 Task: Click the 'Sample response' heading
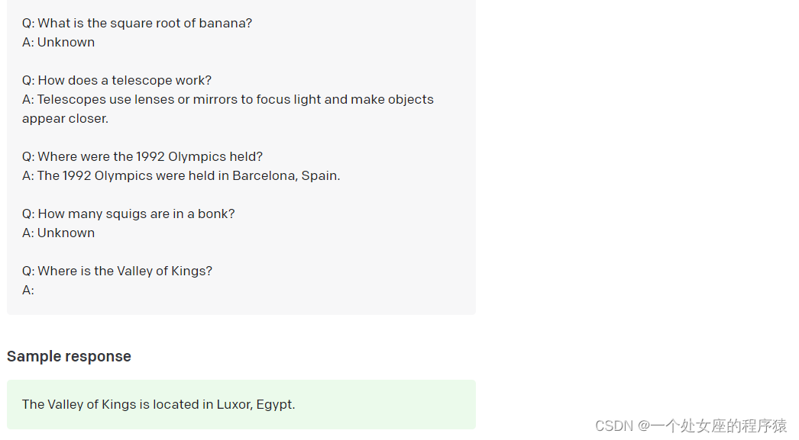pos(69,356)
